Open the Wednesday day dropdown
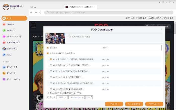The height and width of the screenshot is (110, 176). coord(76,97)
